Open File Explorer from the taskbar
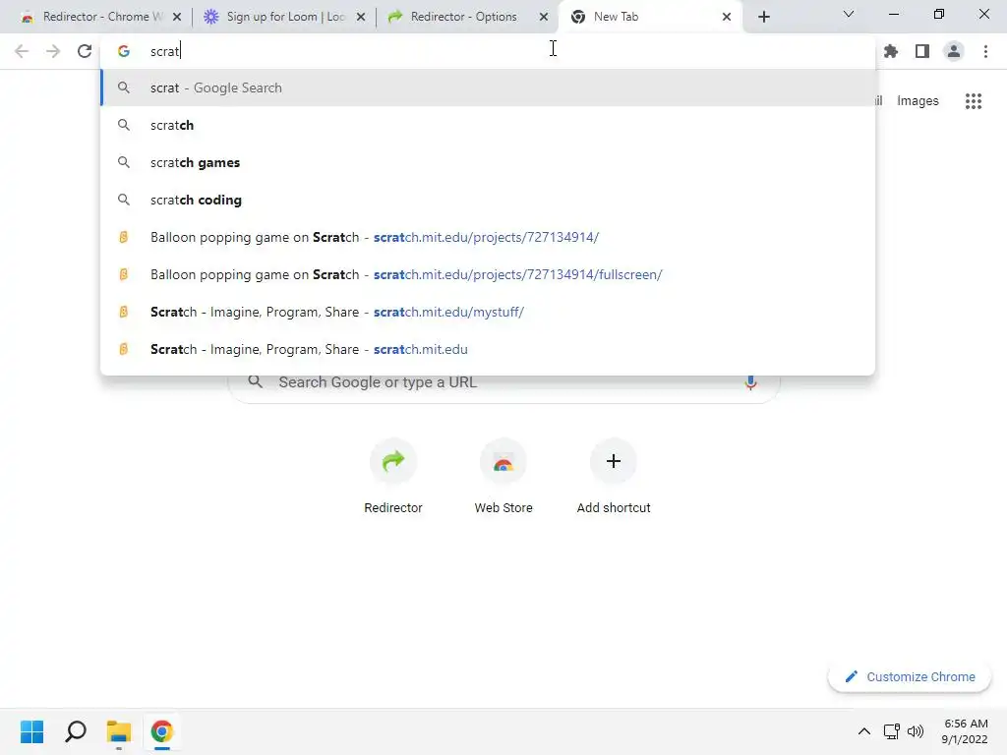This screenshot has height=755, width=1007. coord(119,731)
